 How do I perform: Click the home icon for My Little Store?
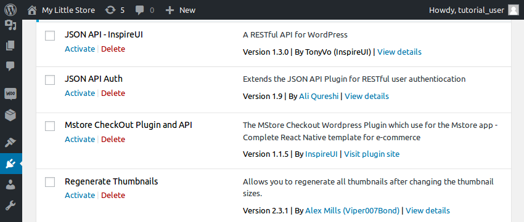pos(32,10)
